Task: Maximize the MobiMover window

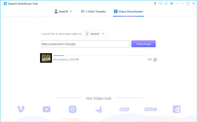Action: click(x=188, y=3)
